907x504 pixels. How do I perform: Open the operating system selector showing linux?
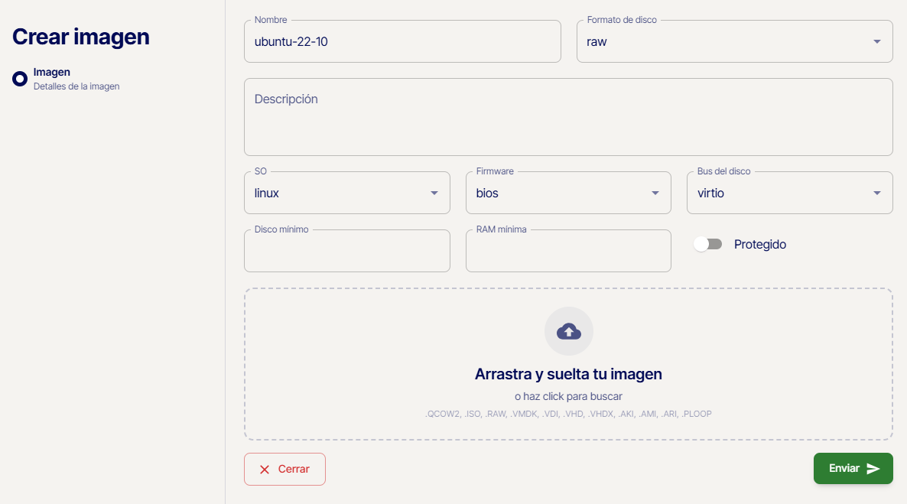tap(346, 193)
